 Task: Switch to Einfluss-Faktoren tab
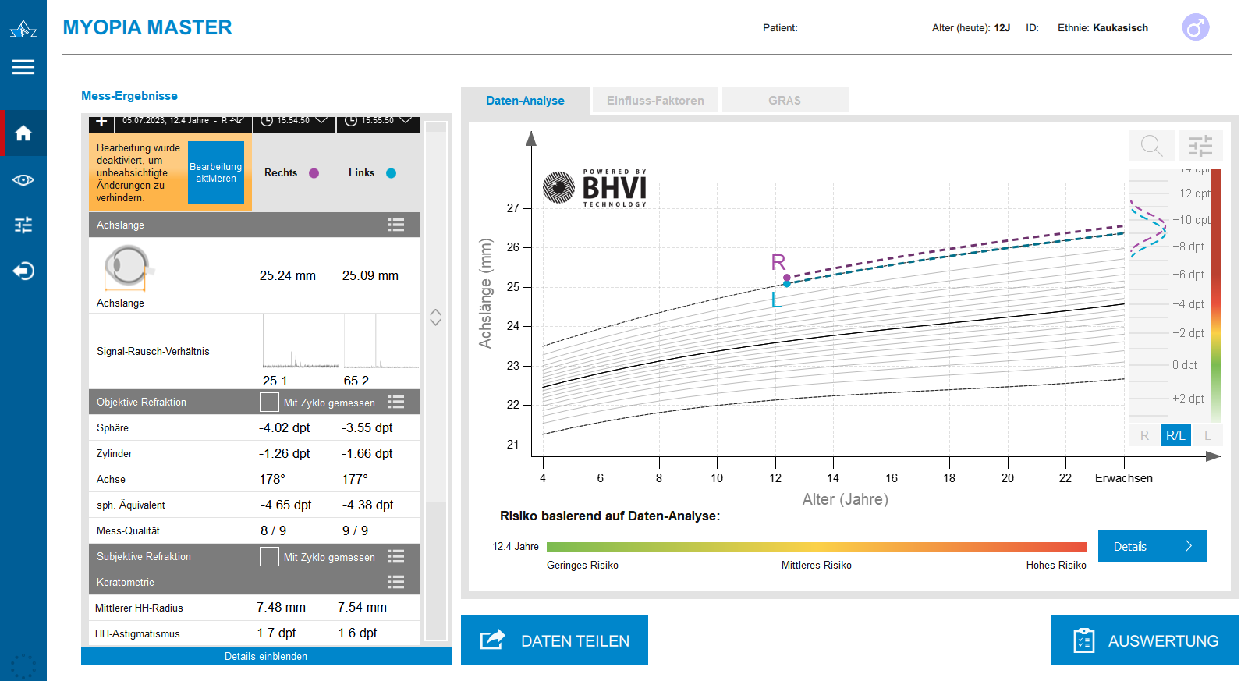[x=655, y=101]
